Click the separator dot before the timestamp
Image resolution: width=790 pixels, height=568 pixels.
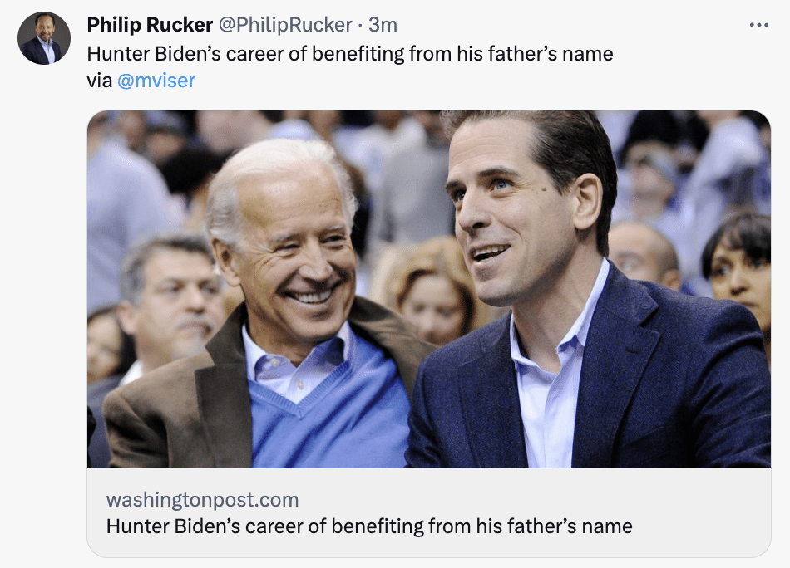(360, 26)
